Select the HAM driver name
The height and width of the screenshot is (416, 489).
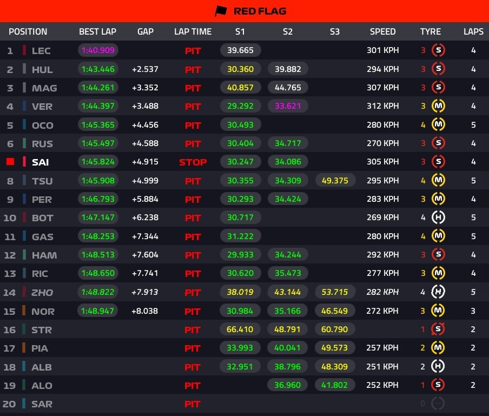[43, 255]
